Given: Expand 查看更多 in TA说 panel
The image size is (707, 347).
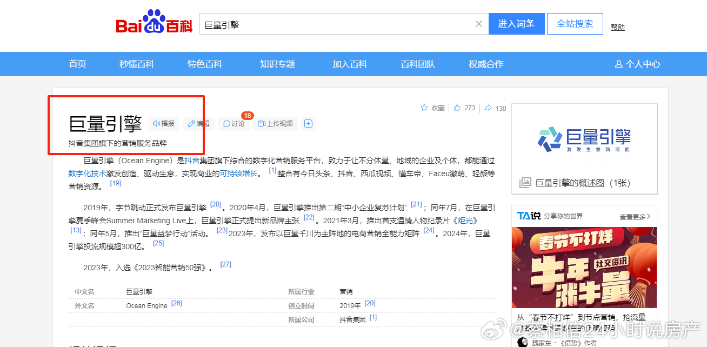Looking at the screenshot, I should [635, 217].
